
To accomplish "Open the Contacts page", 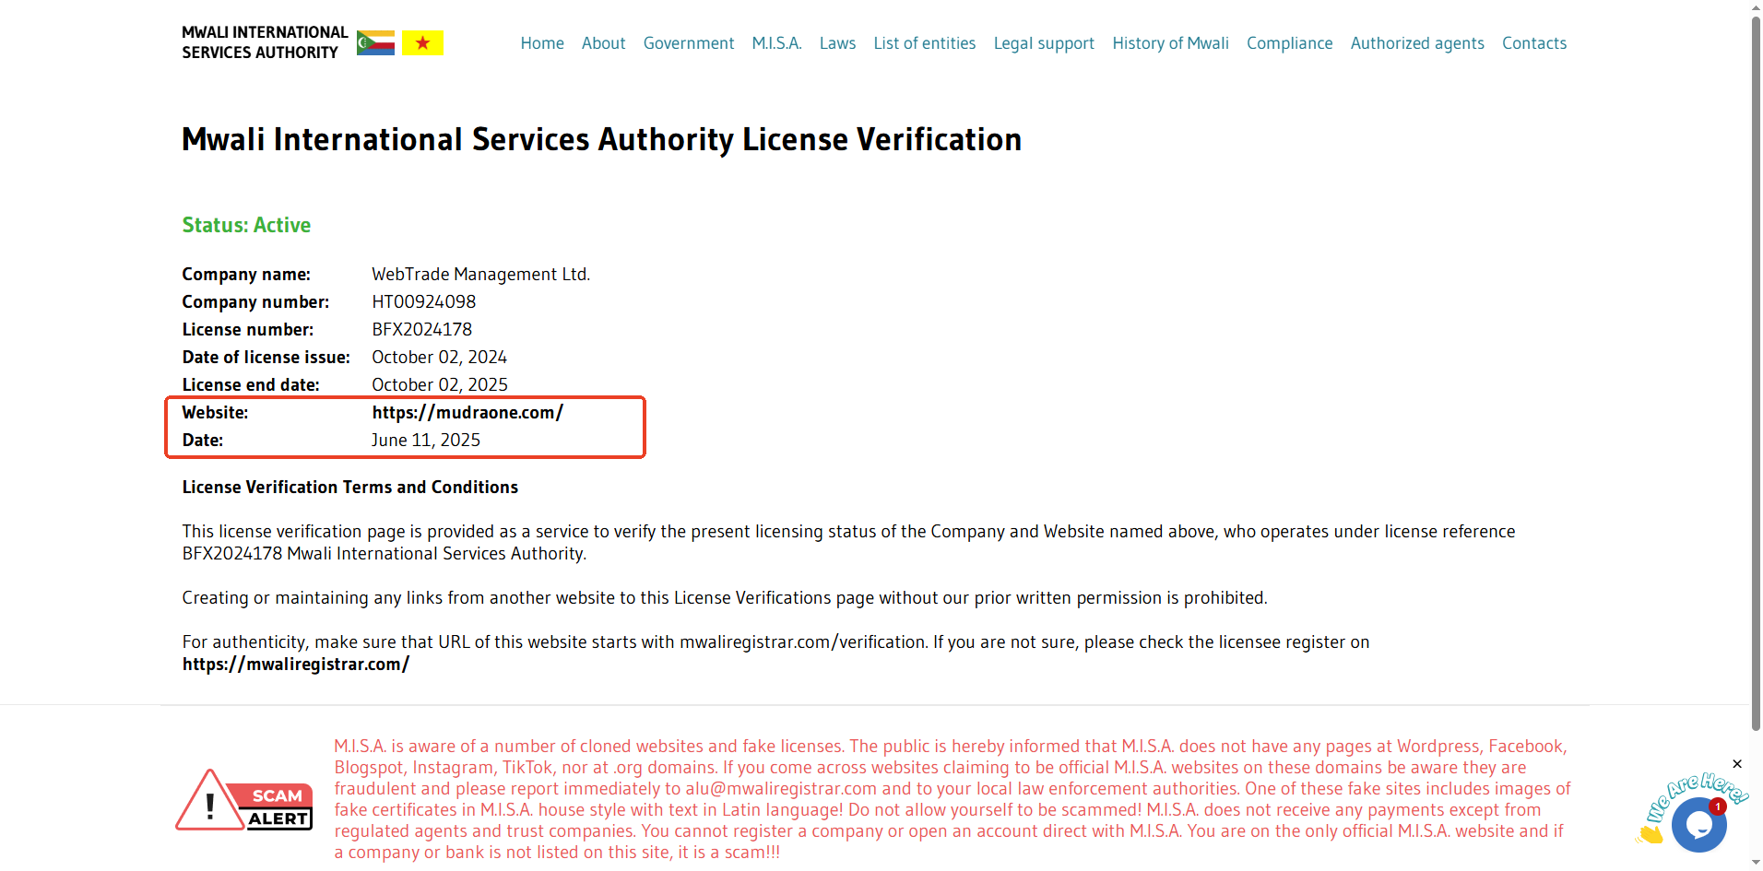I will point(1534,43).
